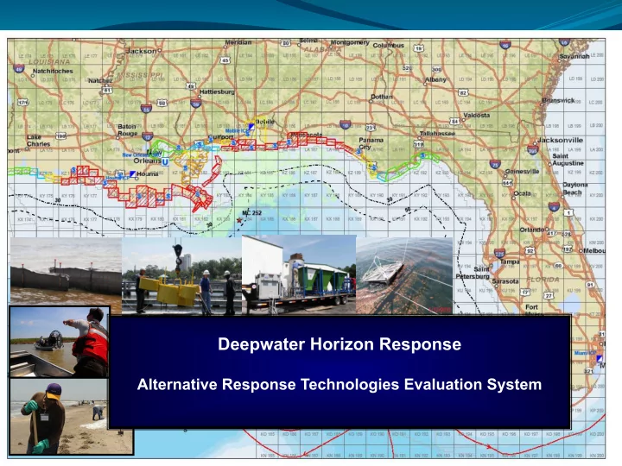Open the skimmer on oily water photo
This screenshot has height=466, width=622.
[x=404, y=276]
